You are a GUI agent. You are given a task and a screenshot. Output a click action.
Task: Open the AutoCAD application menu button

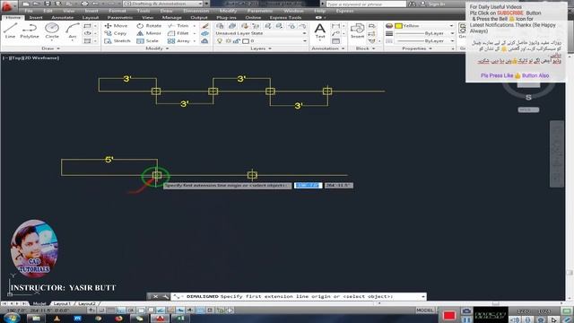pyautogui.click(x=8, y=6)
